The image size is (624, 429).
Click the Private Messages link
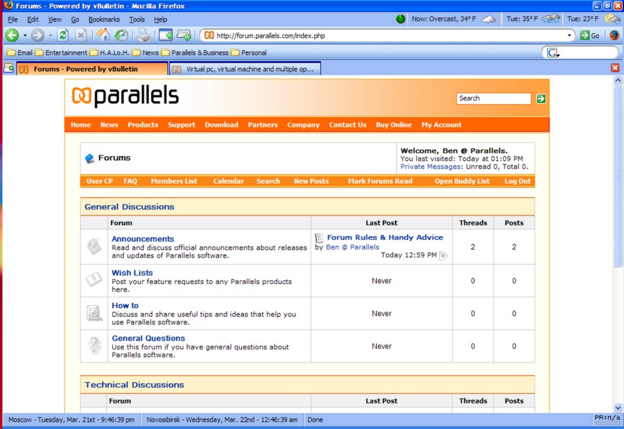click(430, 167)
